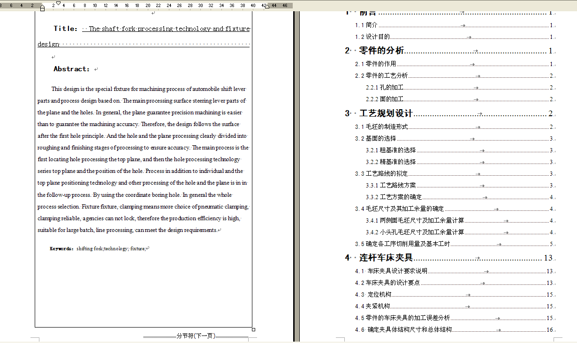Viewport: 577px width, 343px height.
Task: Open TOC entry 4.4 夹紧机构
Action: (x=454, y=306)
